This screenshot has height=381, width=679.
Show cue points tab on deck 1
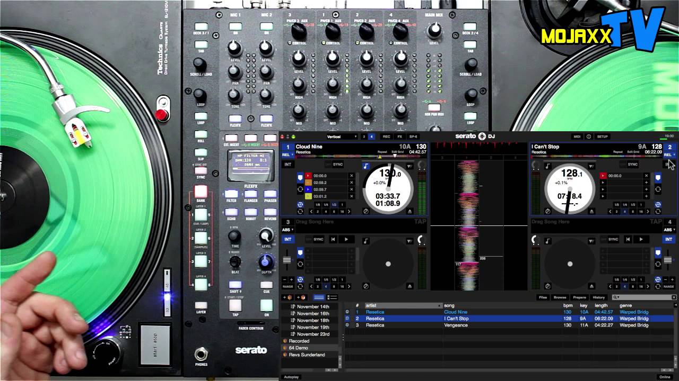click(x=300, y=178)
